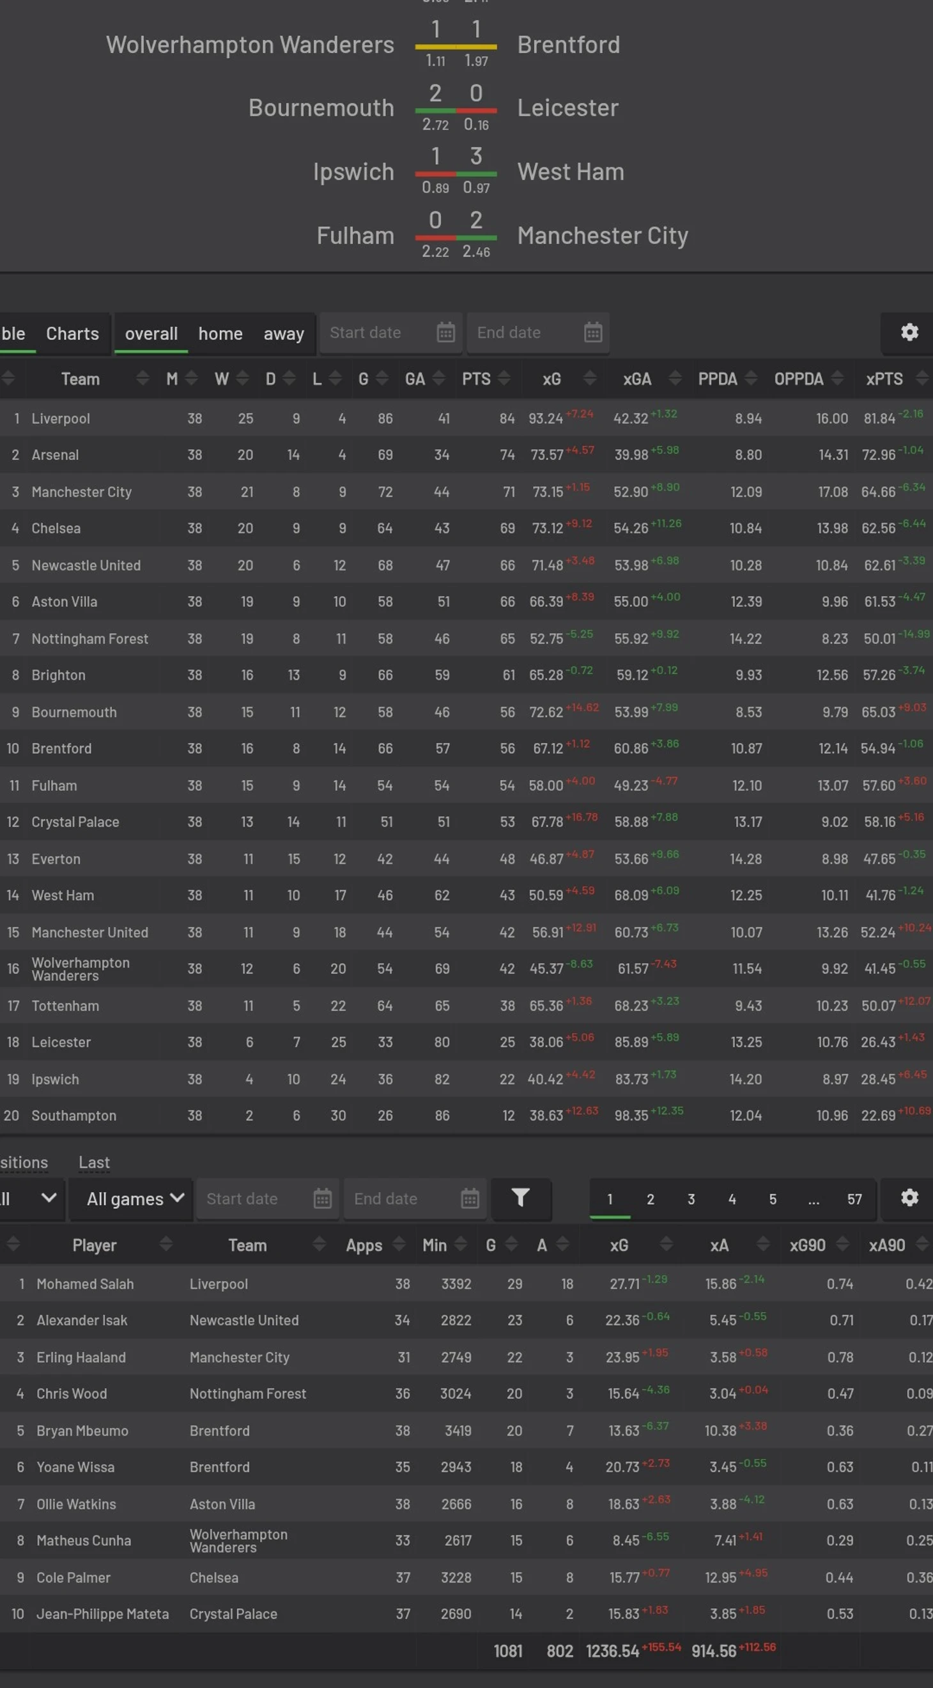933x1688 pixels.
Task: Switch league table to home games
Action: [x=220, y=334]
